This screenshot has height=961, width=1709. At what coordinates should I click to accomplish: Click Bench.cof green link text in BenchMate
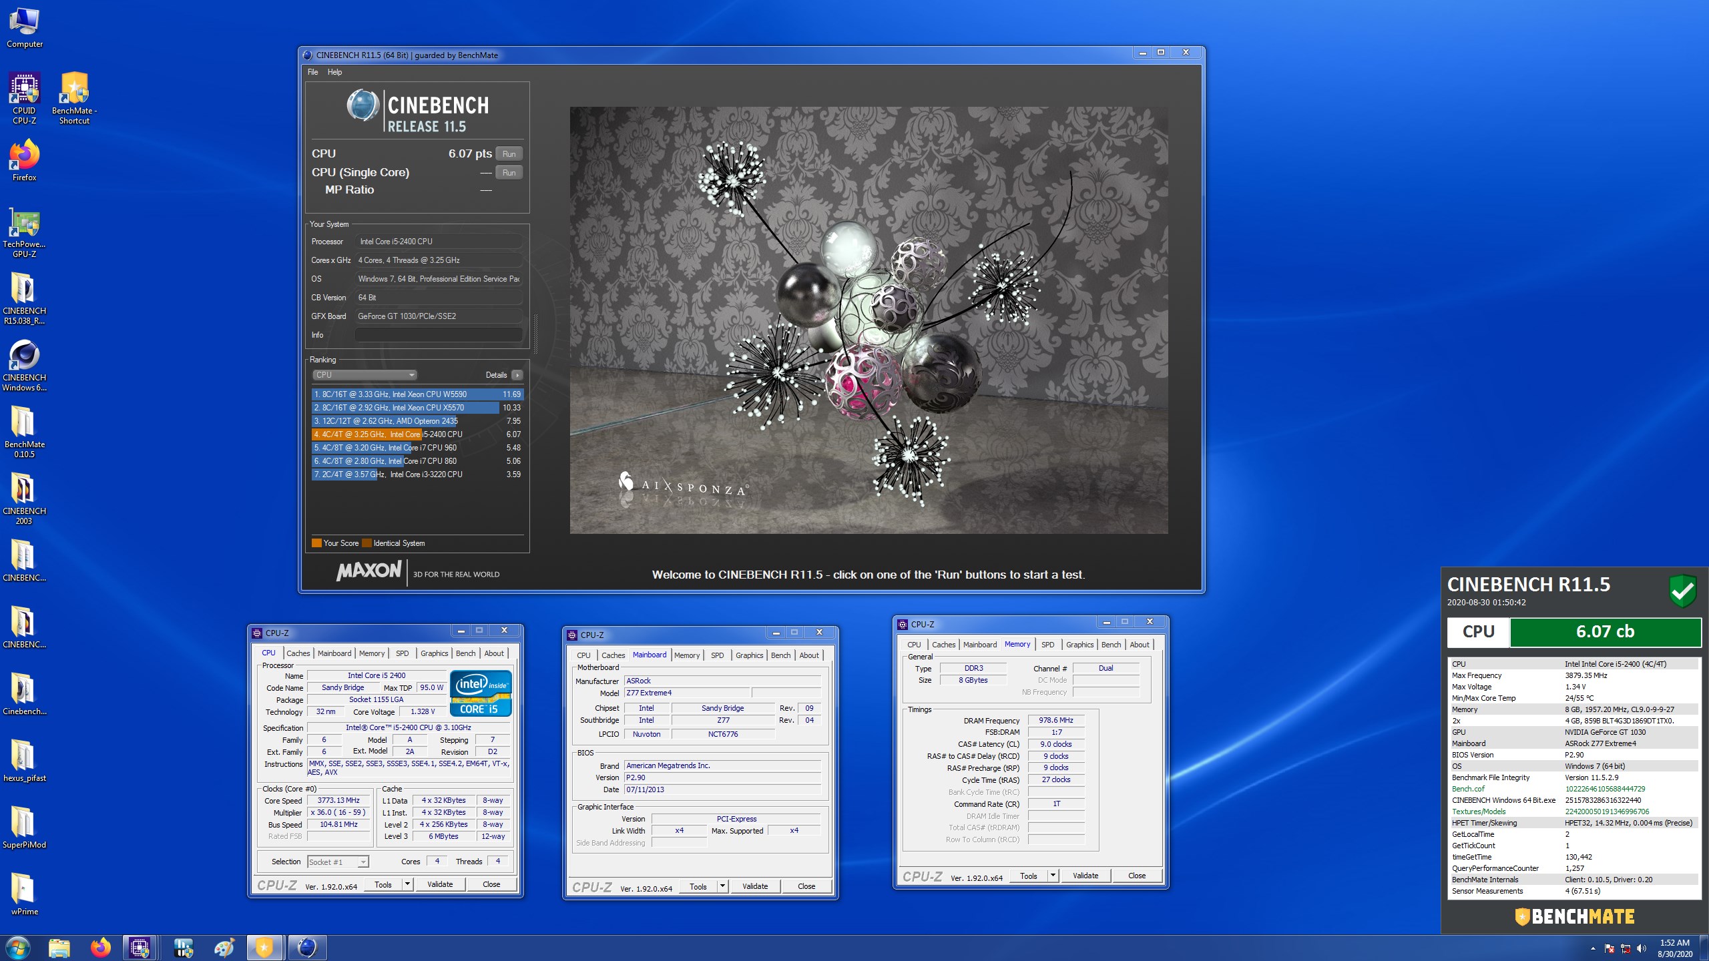point(1469,789)
